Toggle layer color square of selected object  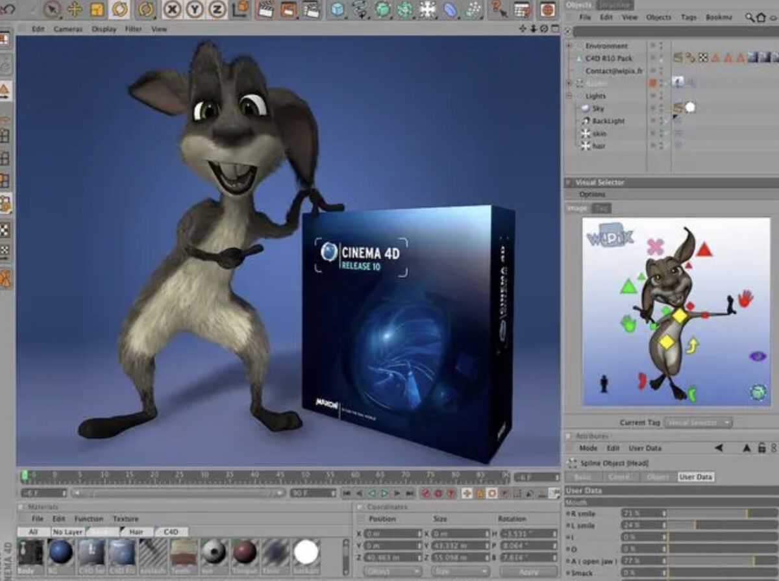pyautogui.click(x=653, y=83)
